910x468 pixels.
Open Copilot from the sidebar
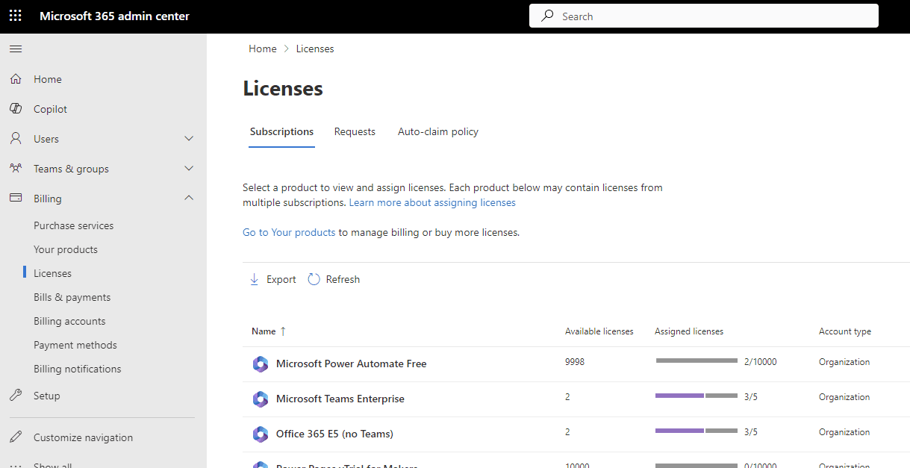(50, 109)
